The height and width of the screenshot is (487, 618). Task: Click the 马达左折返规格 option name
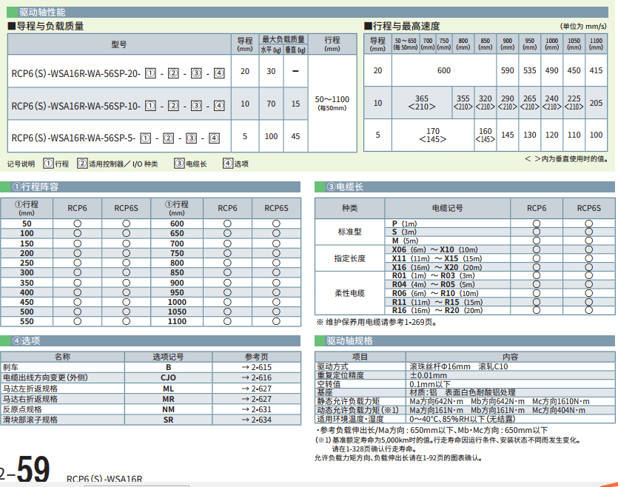30,389
